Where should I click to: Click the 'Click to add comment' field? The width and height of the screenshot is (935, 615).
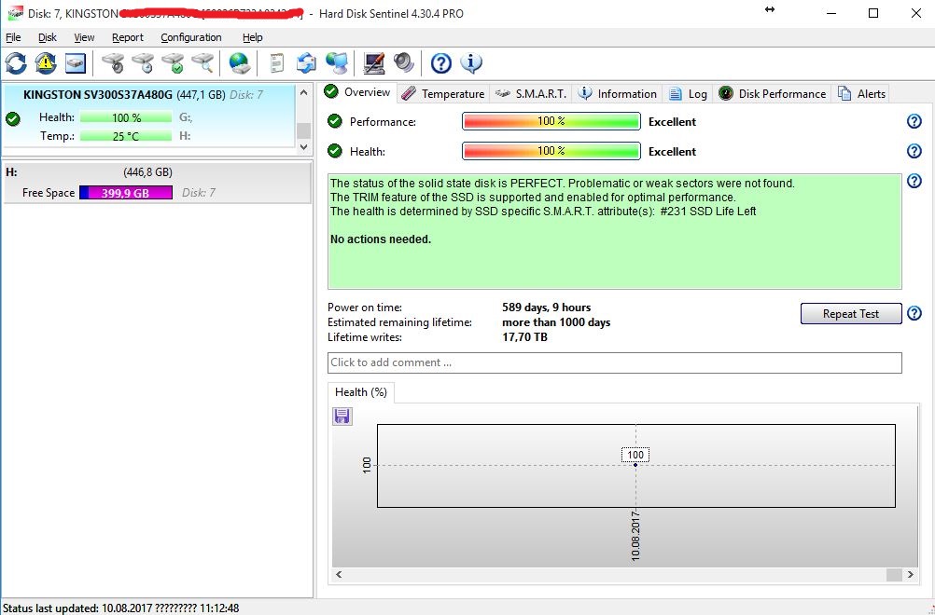pyautogui.click(x=614, y=362)
